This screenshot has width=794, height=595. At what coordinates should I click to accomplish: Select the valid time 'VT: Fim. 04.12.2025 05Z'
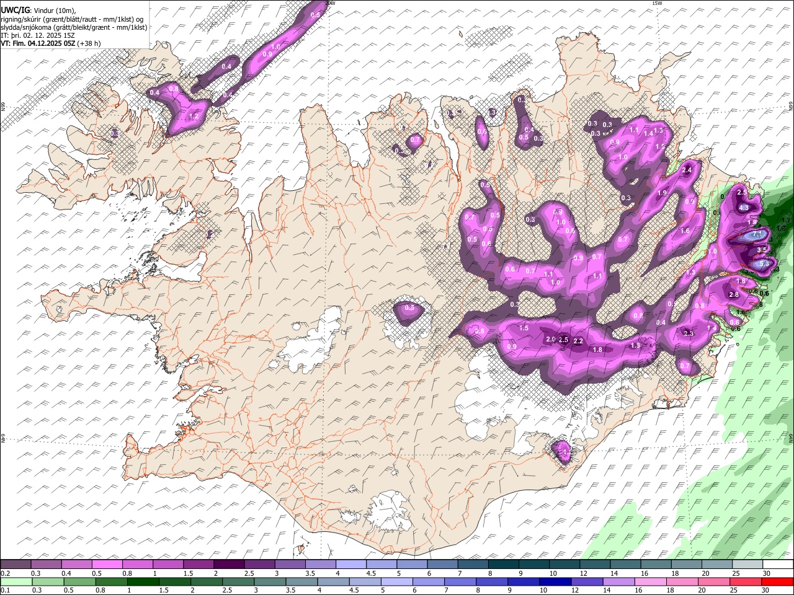(38, 43)
